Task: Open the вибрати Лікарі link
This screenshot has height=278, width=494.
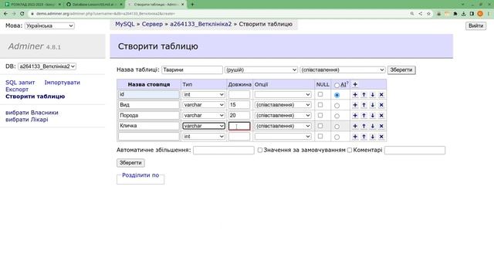Action: click(27, 120)
